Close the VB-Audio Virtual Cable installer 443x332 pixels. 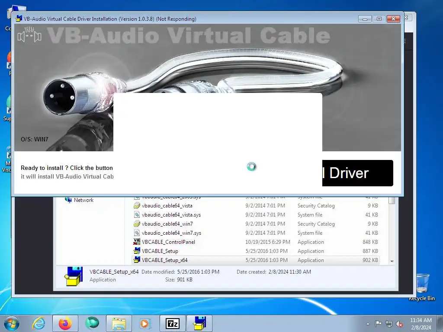pyautogui.click(x=393, y=19)
